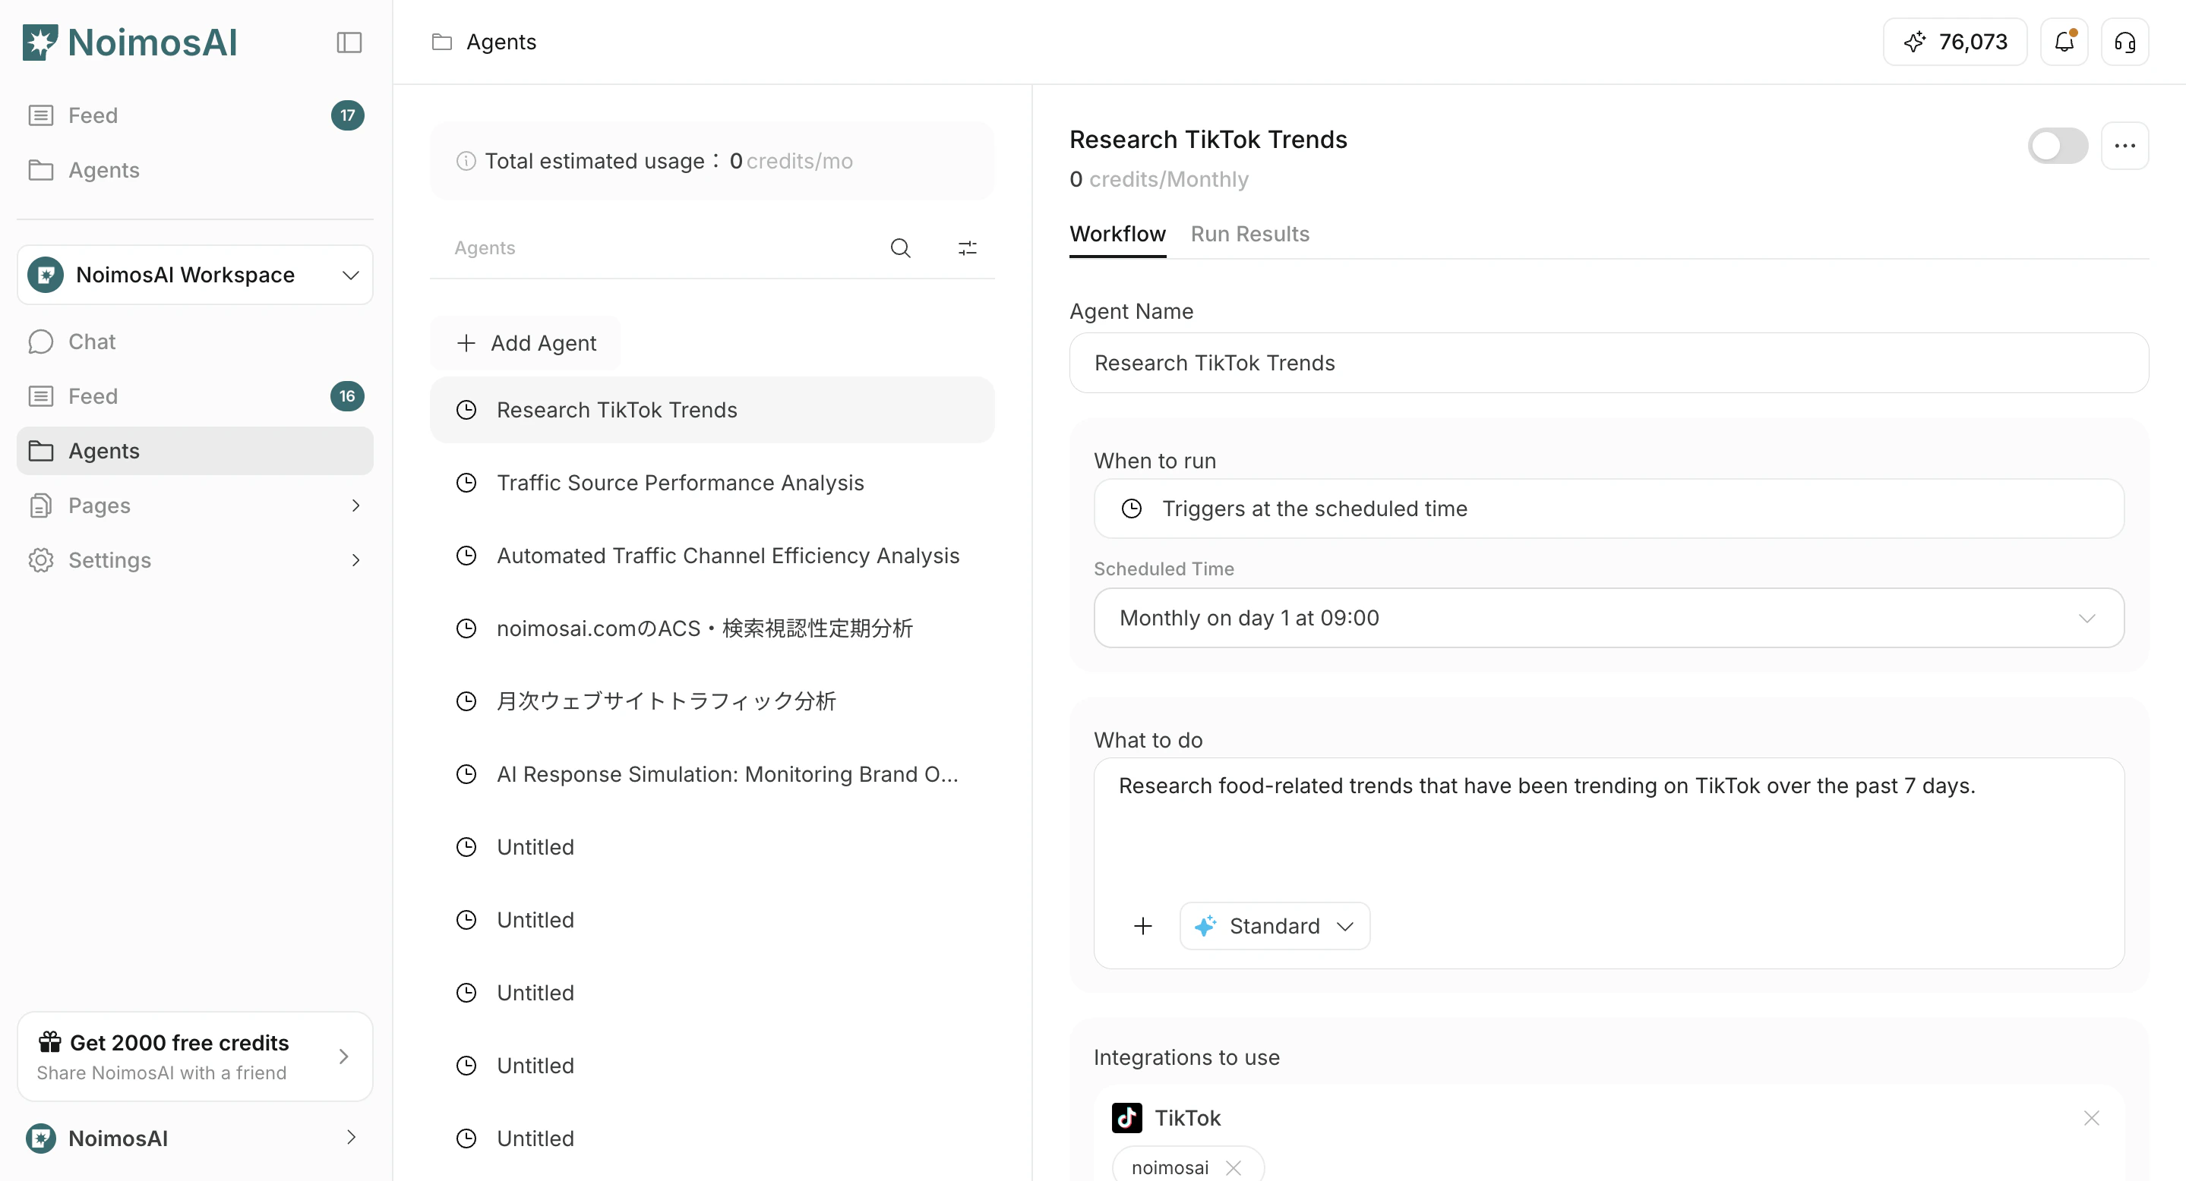Viewport: 2186px width, 1181px height.
Task: Open the notifications bell
Action: (x=2064, y=42)
